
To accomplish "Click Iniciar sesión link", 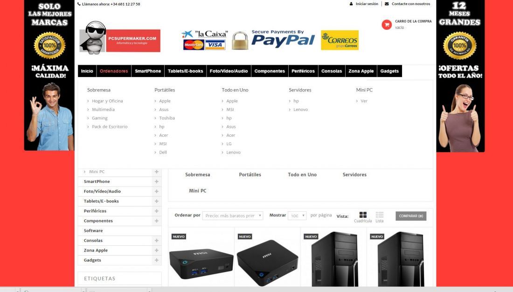I will (367, 4).
